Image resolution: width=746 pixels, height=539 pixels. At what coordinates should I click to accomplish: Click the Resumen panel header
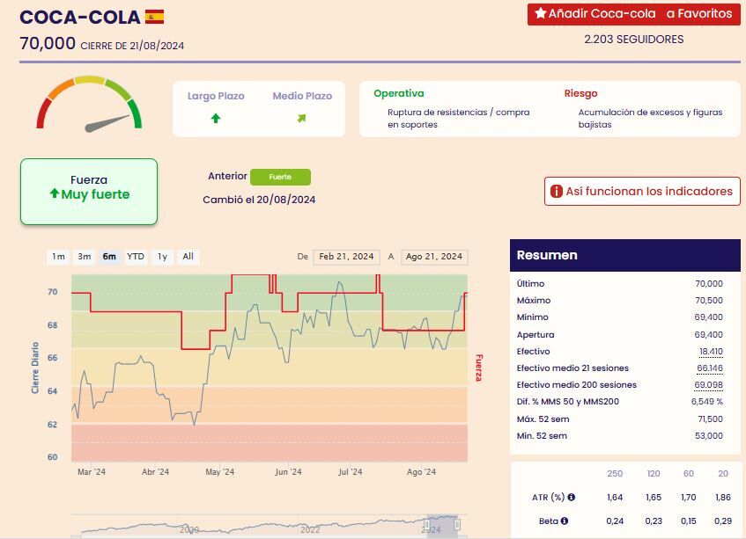click(625, 256)
